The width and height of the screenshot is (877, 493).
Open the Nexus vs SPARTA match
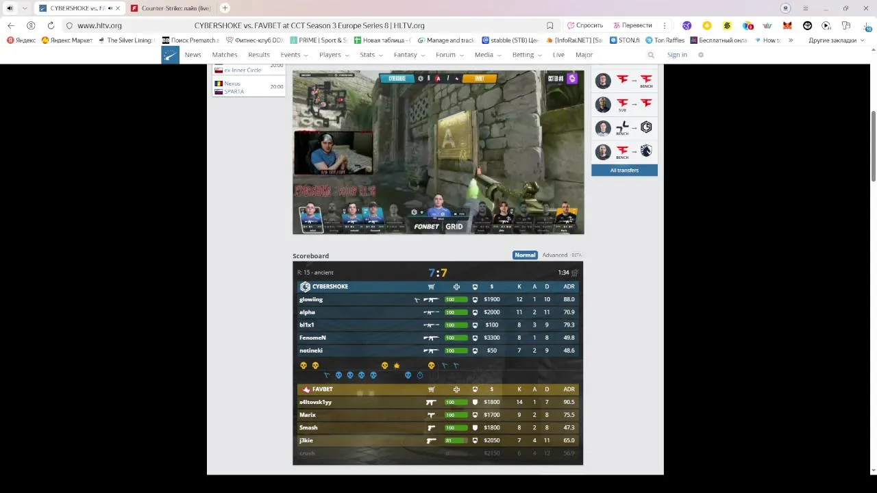pos(249,88)
